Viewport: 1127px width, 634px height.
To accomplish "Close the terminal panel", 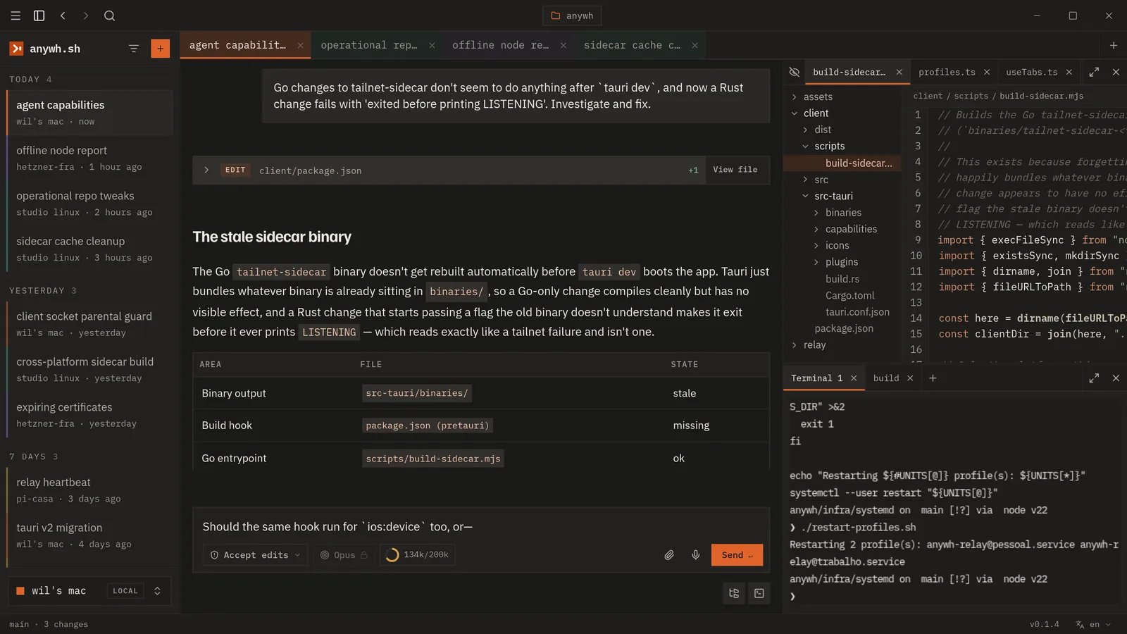I will point(1116,378).
